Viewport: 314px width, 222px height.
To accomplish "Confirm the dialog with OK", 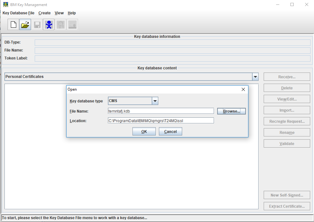I will click(x=144, y=132).
